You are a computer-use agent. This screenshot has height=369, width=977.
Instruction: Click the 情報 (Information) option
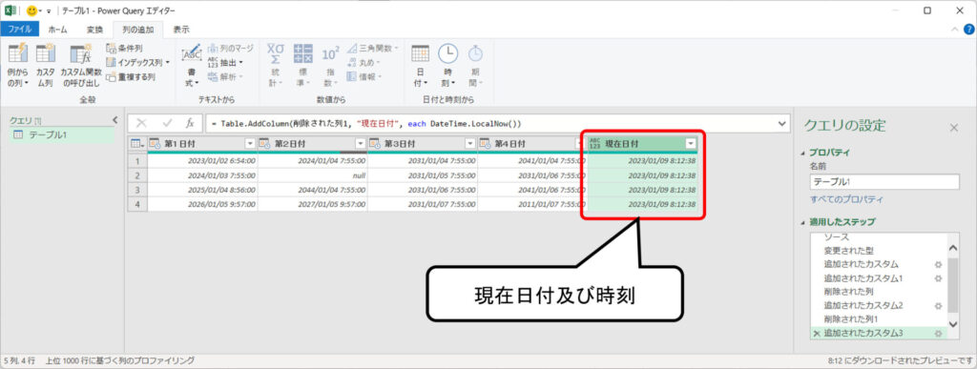[365, 76]
